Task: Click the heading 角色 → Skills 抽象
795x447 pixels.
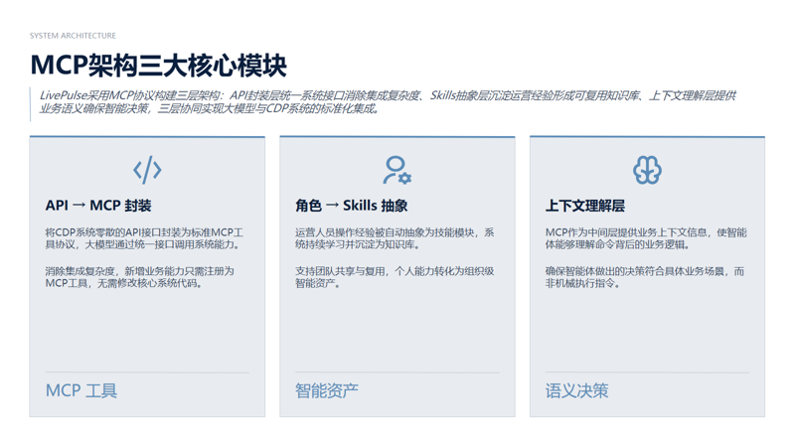Action: 352,206
